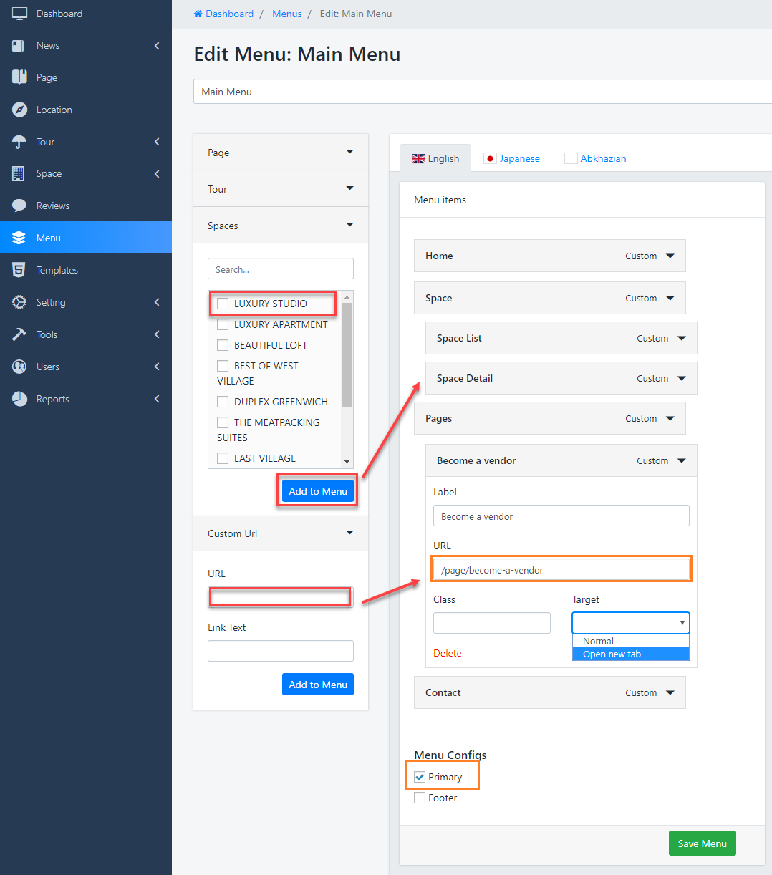
Task: Click the red Delete link
Action: point(448,653)
